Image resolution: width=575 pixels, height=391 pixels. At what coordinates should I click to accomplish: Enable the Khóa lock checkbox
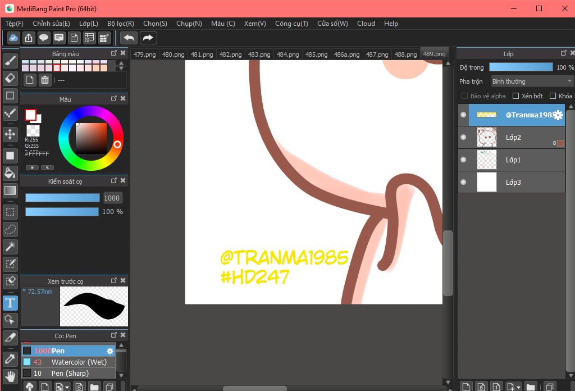[553, 96]
